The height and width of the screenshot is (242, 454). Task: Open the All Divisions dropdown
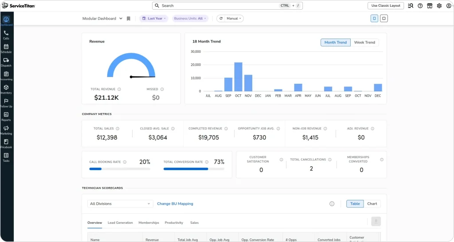click(x=120, y=204)
